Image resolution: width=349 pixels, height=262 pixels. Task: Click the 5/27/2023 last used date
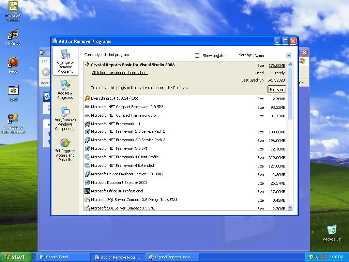(276, 80)
